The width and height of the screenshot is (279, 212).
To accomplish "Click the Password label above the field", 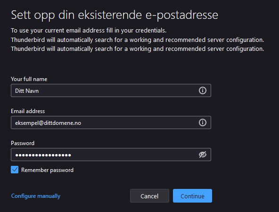I will (23, 143).
